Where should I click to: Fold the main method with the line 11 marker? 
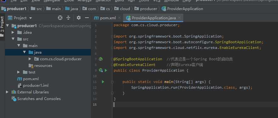(112, 82)
